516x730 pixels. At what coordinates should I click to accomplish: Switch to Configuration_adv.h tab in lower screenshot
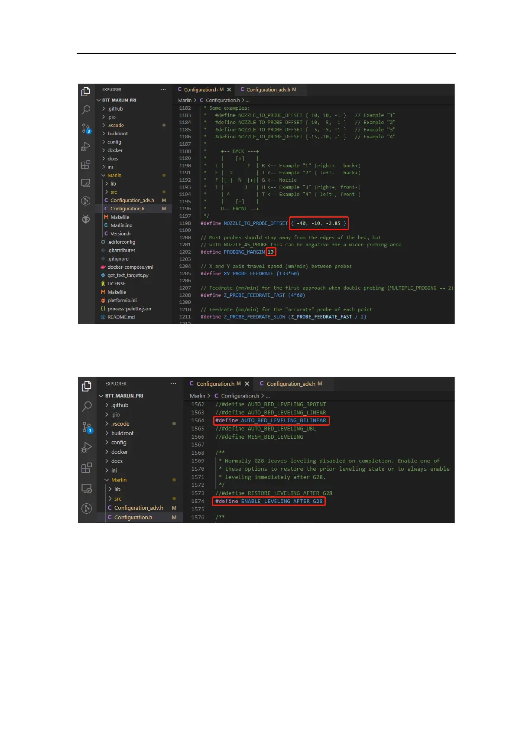click(x=293, y=384)
